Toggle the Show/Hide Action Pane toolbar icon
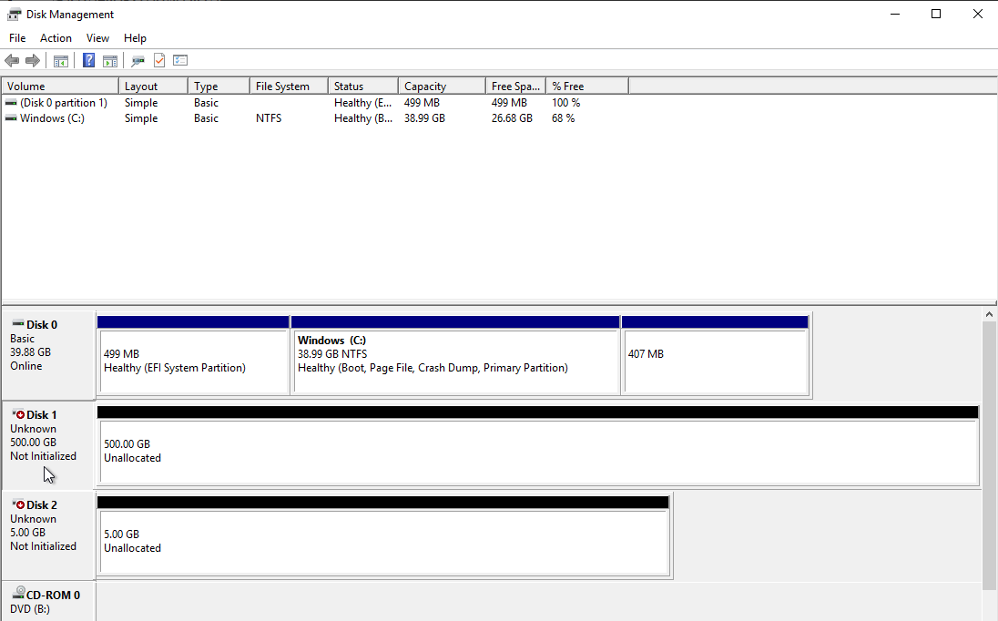998x621 pixels. coord(110,60)
